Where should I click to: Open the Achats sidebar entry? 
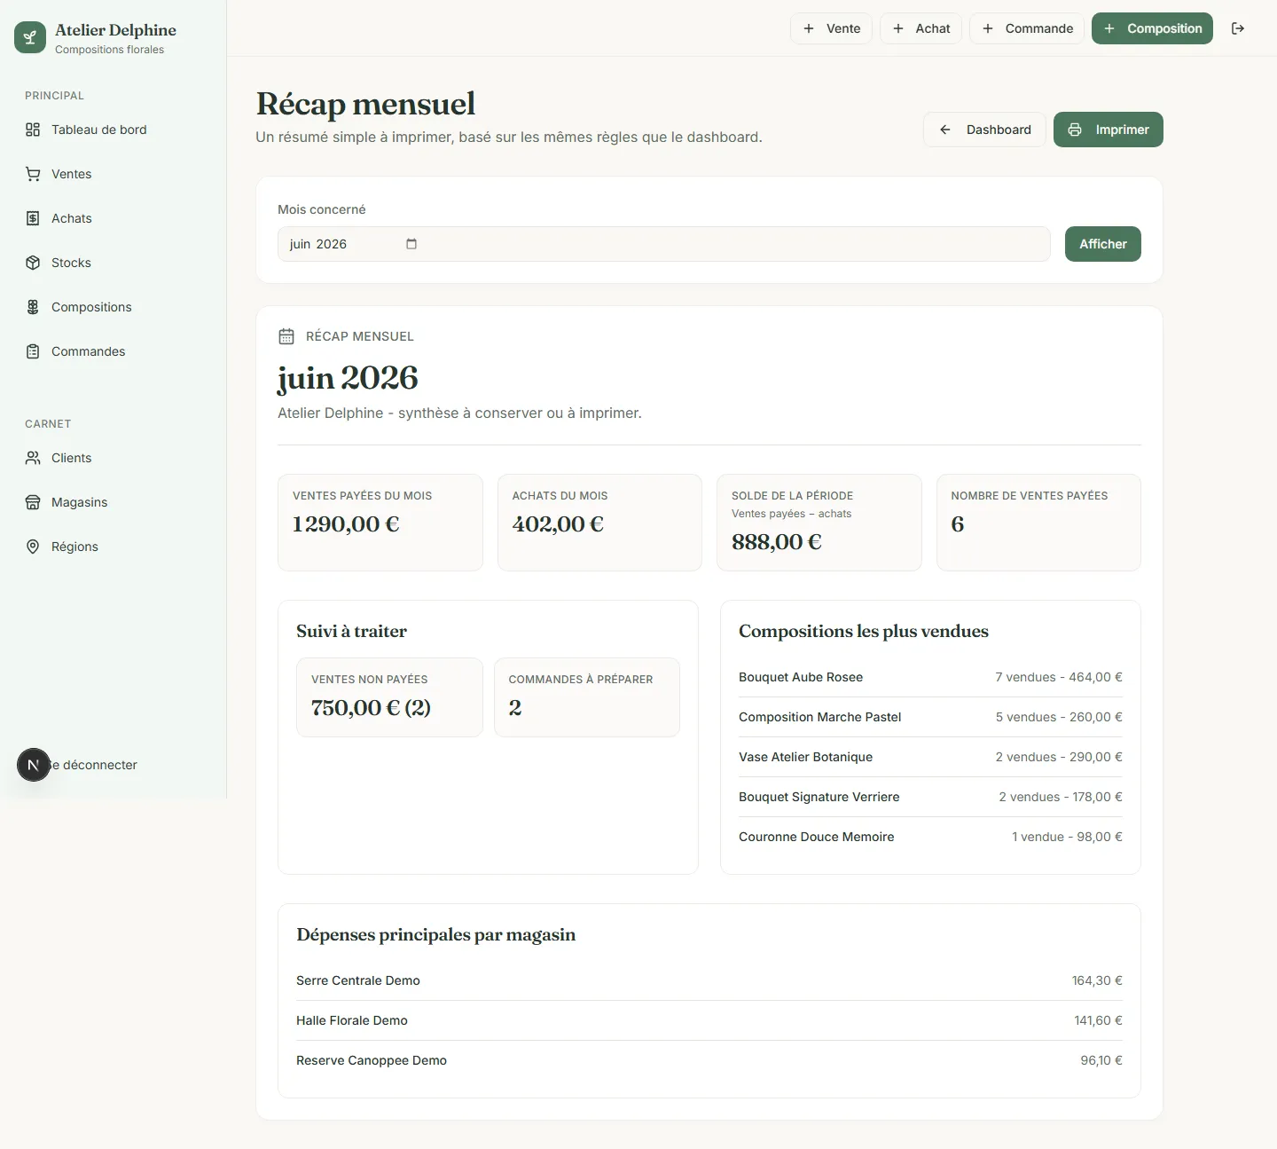113,218
